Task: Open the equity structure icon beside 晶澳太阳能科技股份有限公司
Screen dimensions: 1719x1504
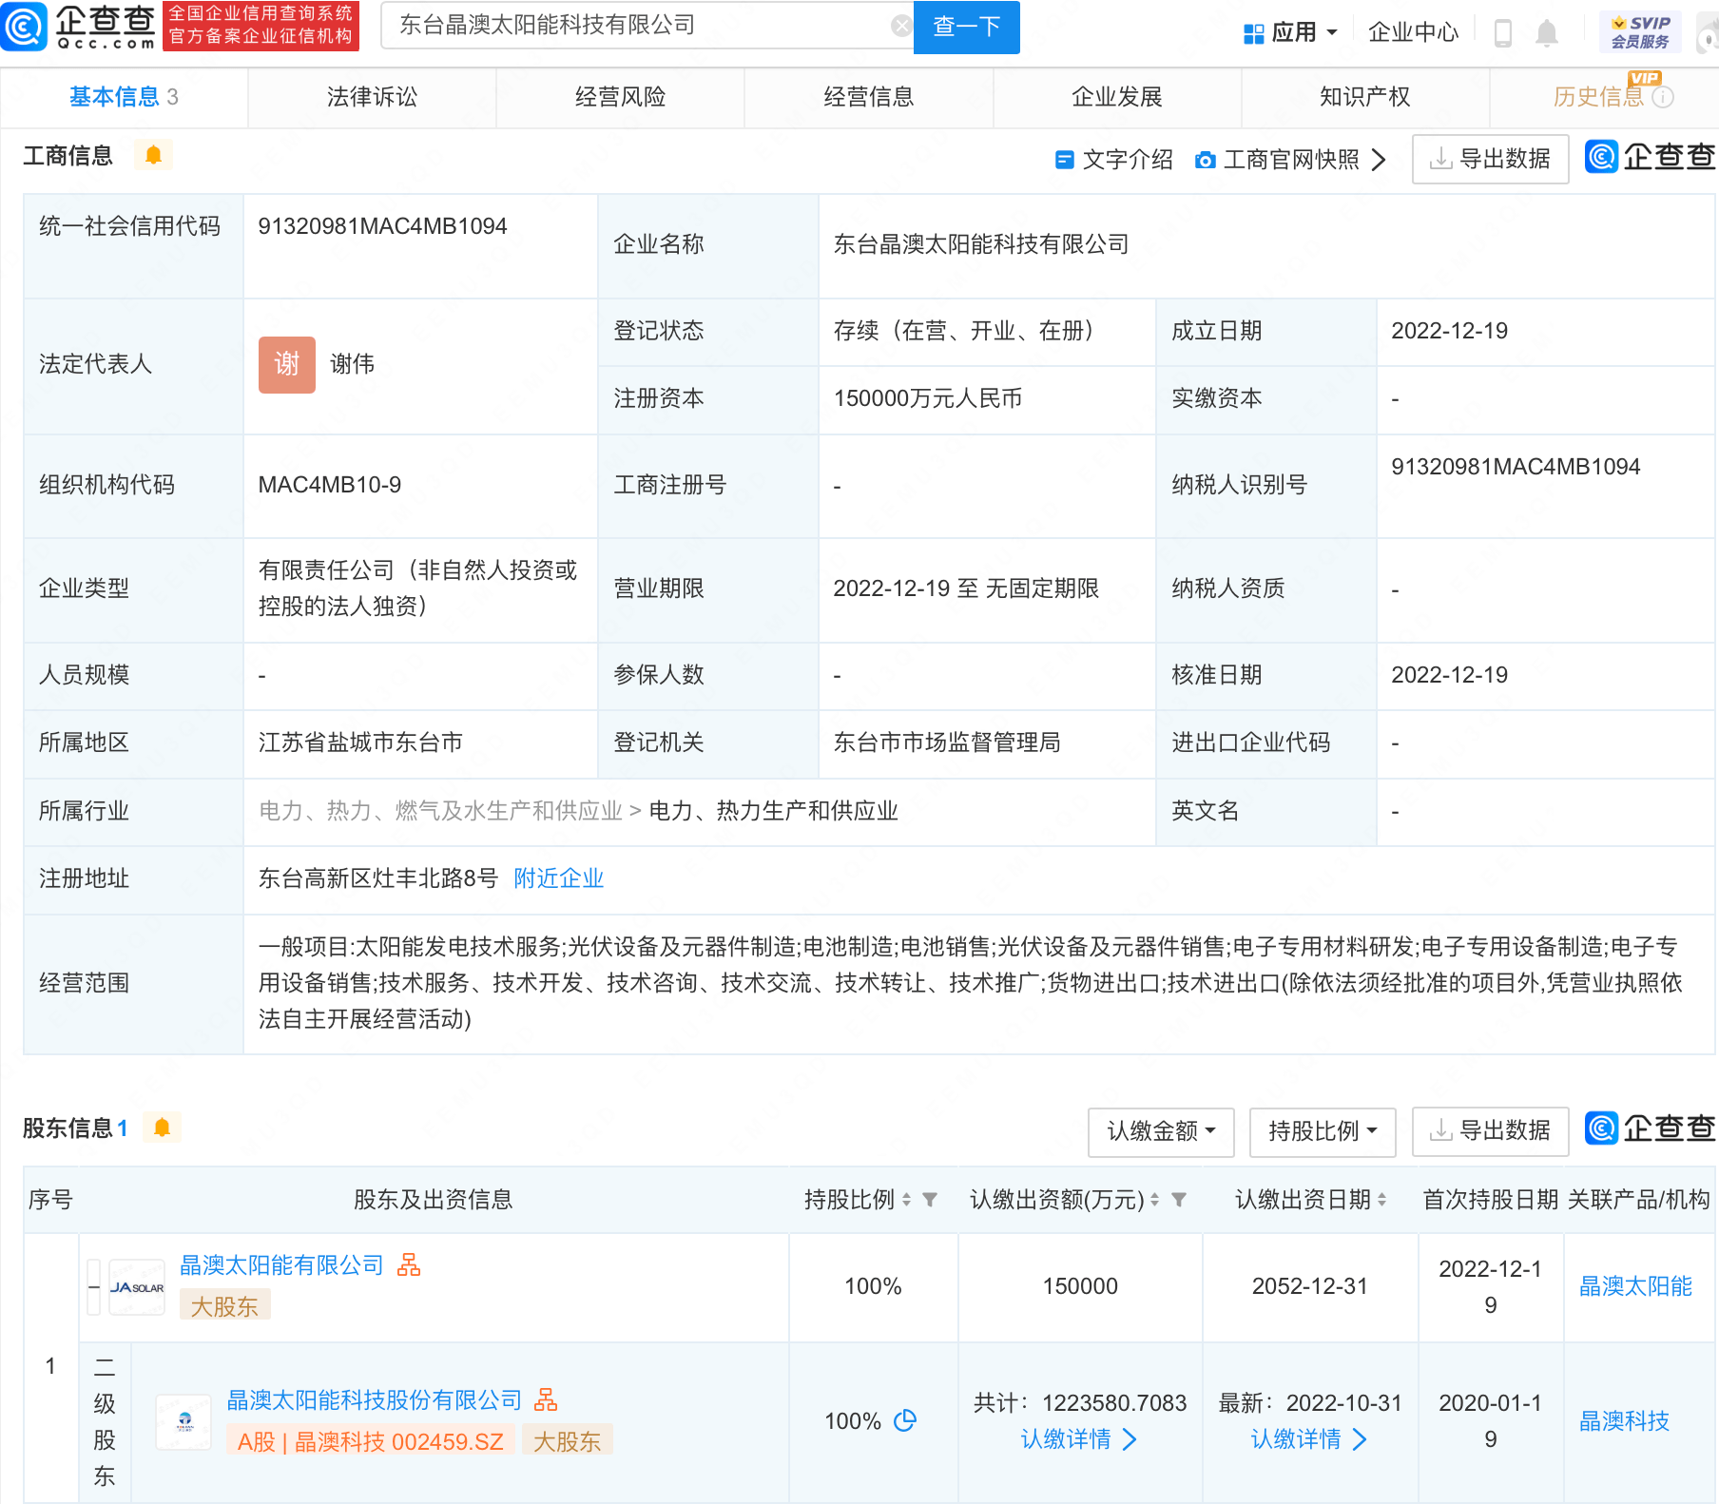Action: [x=546, y=1399]
